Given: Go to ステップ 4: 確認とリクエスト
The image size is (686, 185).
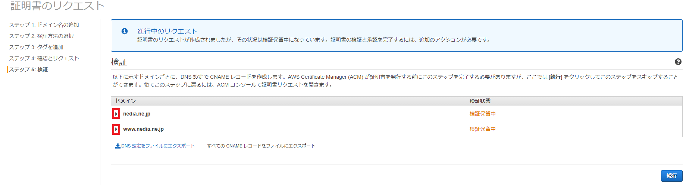Looking at the screenshot, I should pyautogui.click(x=44, y=58).
